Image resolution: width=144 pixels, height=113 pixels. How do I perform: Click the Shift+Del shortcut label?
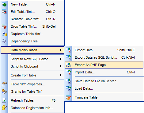click(49, 26)
